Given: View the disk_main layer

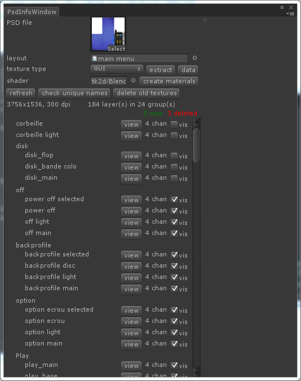Looking at the screenshot, I should (x=131, y=179).
